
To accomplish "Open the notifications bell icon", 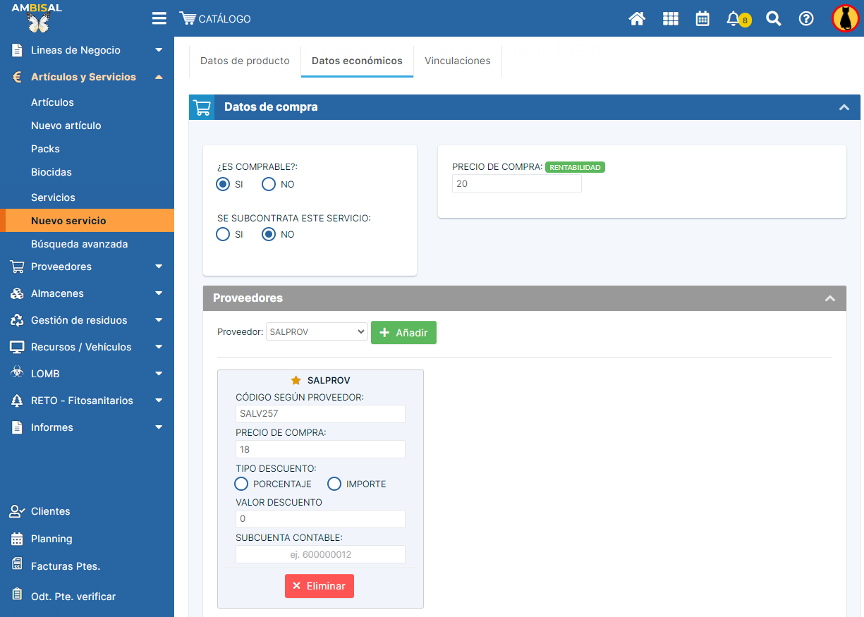I will click(x=734, y=19).
